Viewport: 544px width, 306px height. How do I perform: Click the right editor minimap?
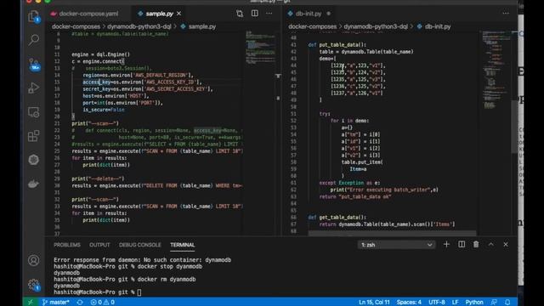[x=496, y=70]
